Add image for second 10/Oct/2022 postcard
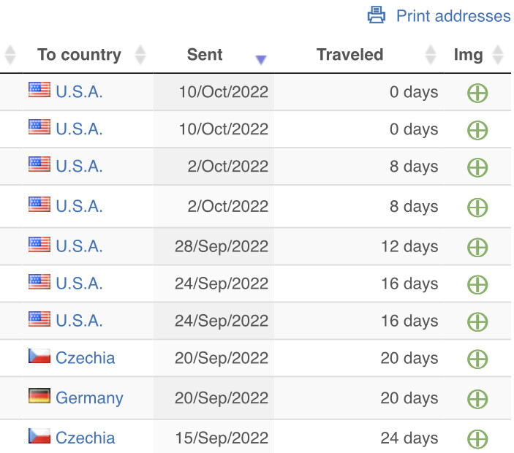This screenshot has width=514, height=453. pyautogui.click(x=477, y=130)
